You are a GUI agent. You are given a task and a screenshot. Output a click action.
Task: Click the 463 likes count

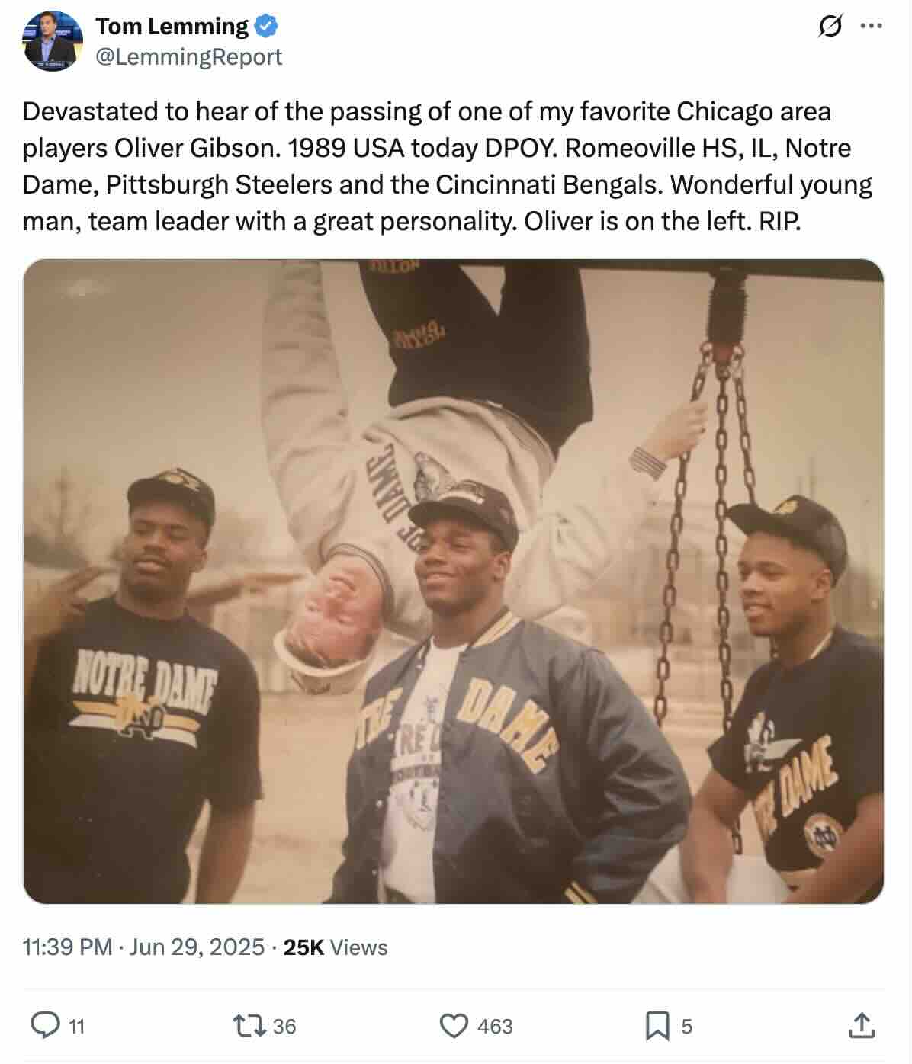(495, 1027)
